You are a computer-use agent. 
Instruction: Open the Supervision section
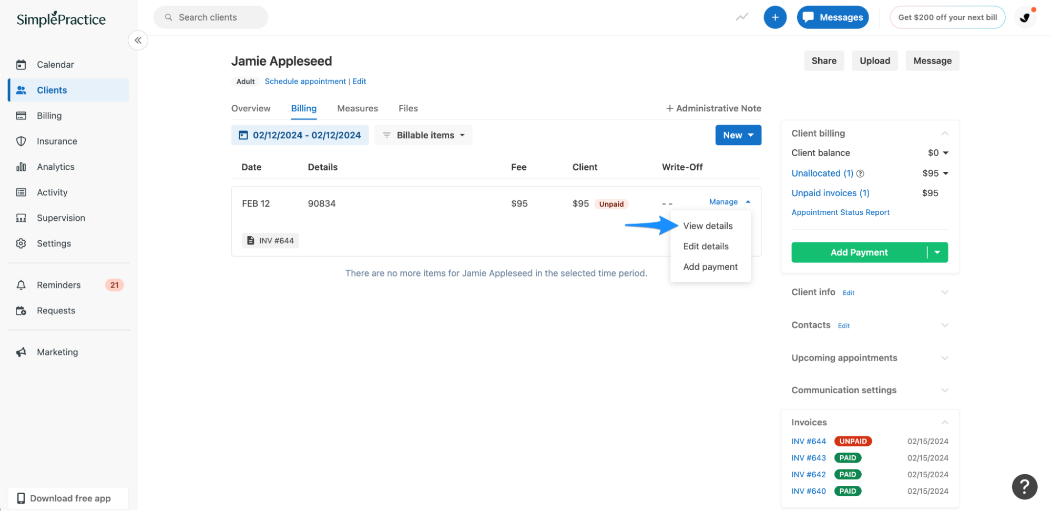[60, 218]
